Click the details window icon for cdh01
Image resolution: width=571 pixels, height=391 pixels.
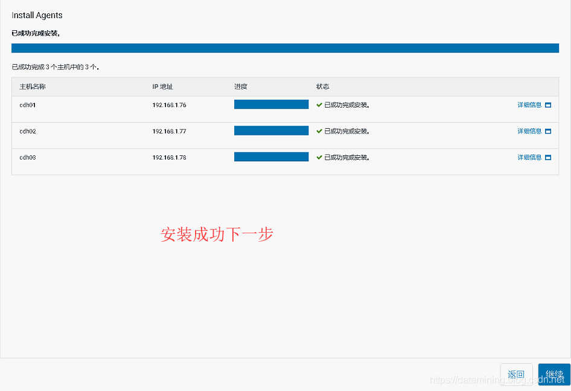coord(548,105)
